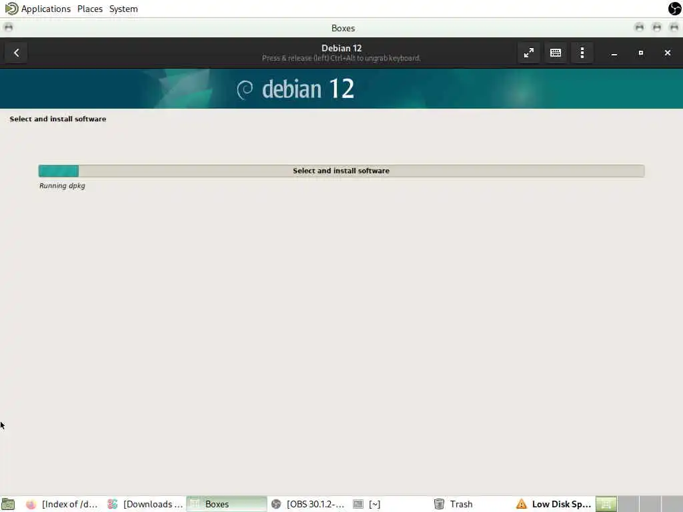The width and height of the screenshot is (683, 512).
Task: Open the Places menu
Action: (90, 9)
